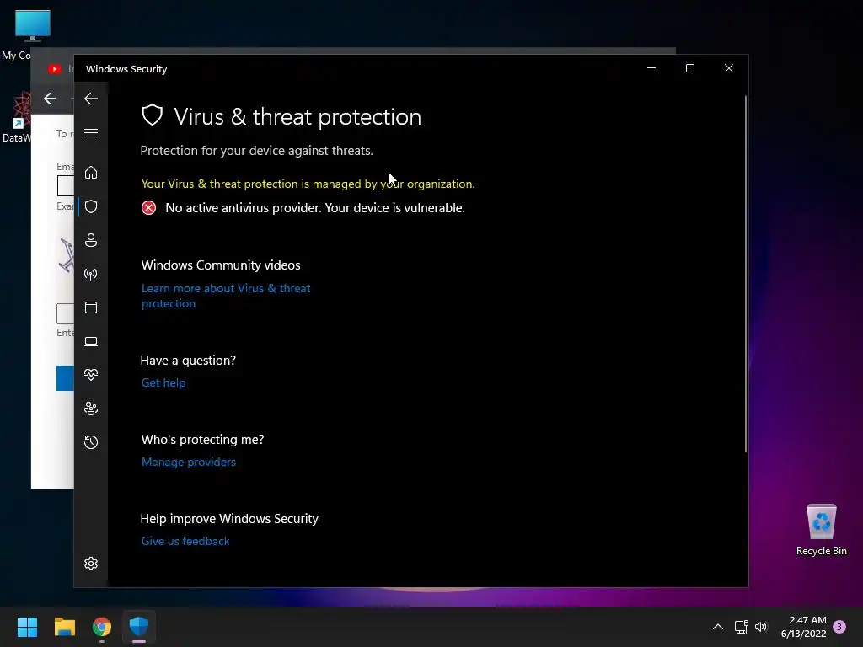Open network status tray icon
Viewport: 863px width, 647px height.
(x=742, y=627)
